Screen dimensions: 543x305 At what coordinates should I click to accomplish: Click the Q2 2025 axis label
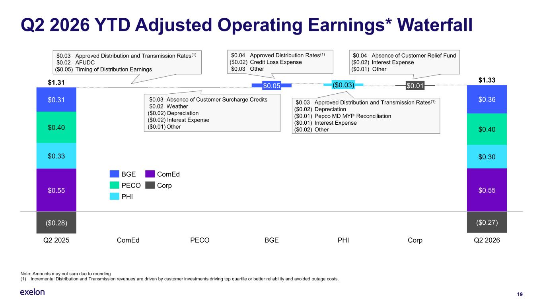(56, 240)
